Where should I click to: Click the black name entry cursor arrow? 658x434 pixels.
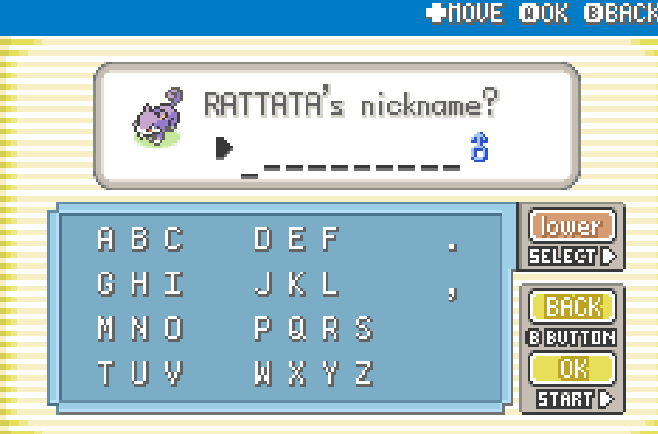point(224,148)
